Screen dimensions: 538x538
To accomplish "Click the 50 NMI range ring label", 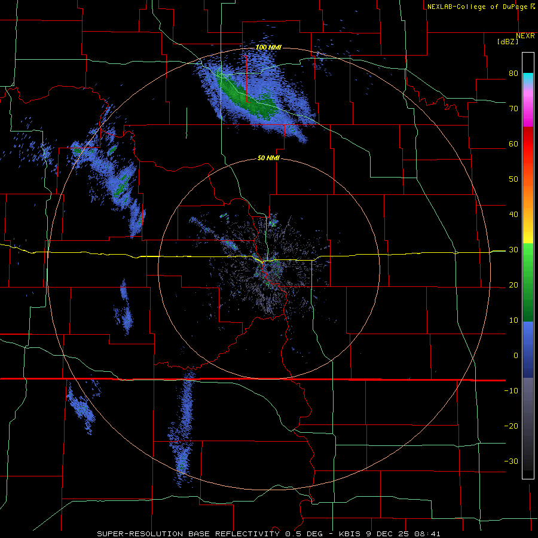I will point(268,158).
